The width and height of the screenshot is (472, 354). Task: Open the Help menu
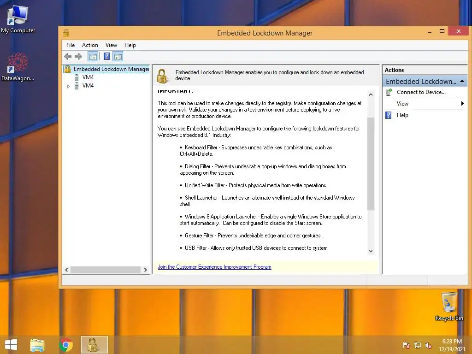(x=130, y=45)
